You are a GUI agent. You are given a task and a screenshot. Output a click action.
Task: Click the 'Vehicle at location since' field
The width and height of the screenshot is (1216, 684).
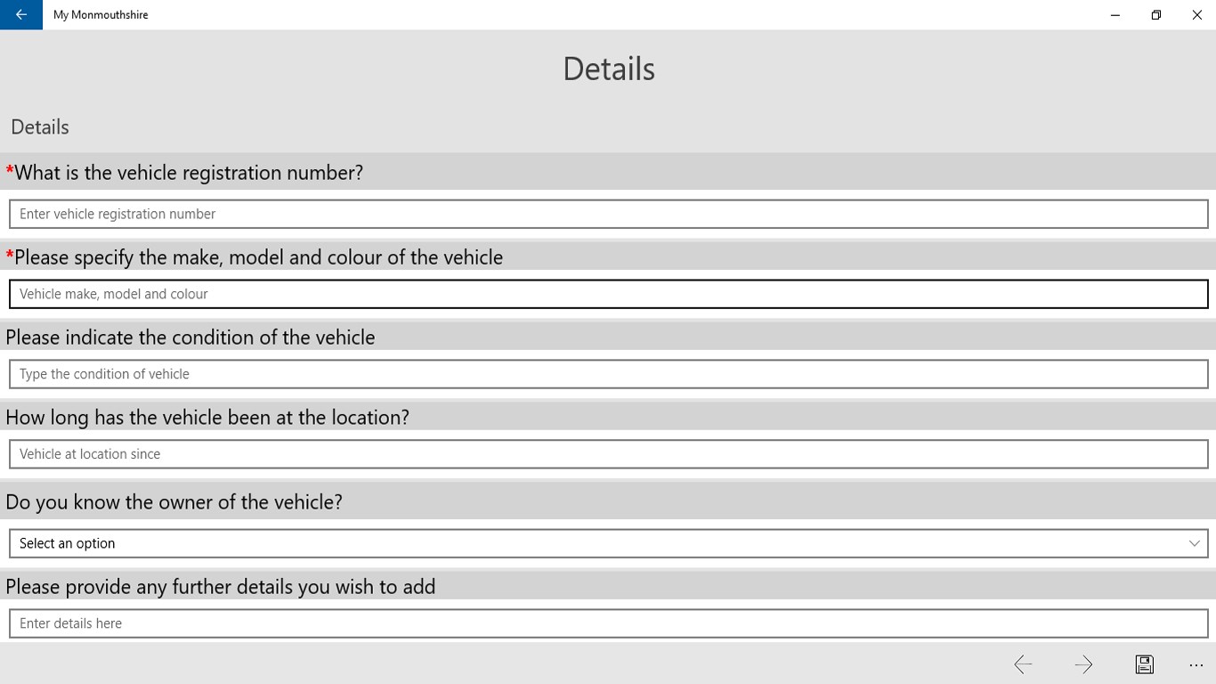608,454
